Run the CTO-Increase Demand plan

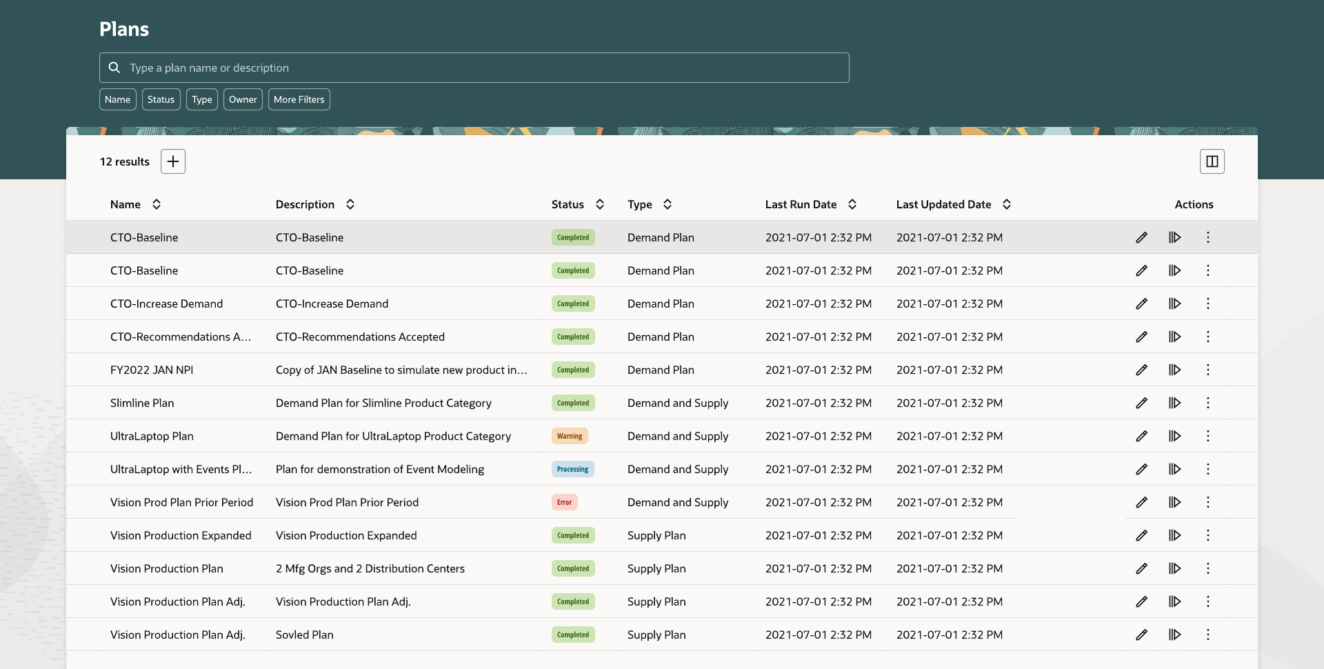coord(1175,303)
